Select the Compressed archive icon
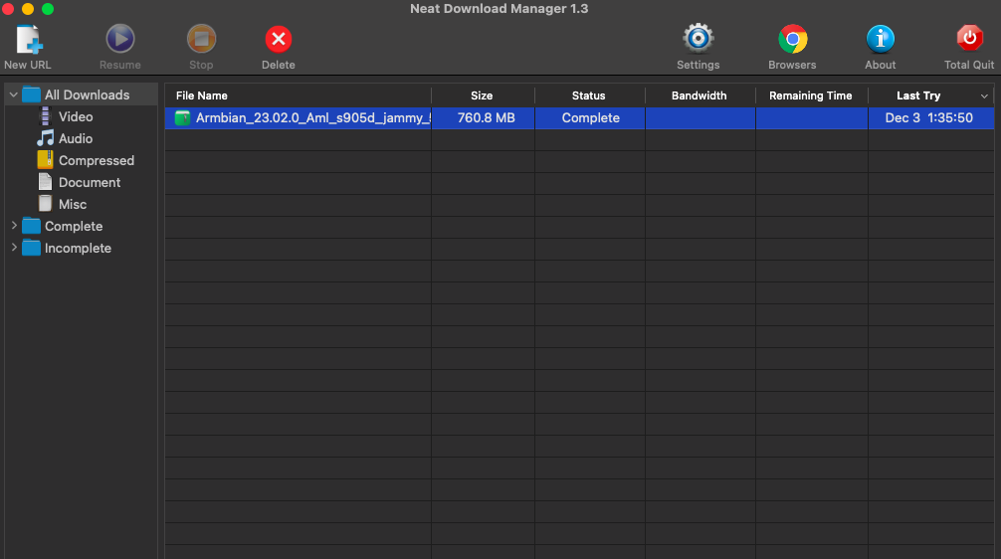The image size is (1001, 559). 46,160
